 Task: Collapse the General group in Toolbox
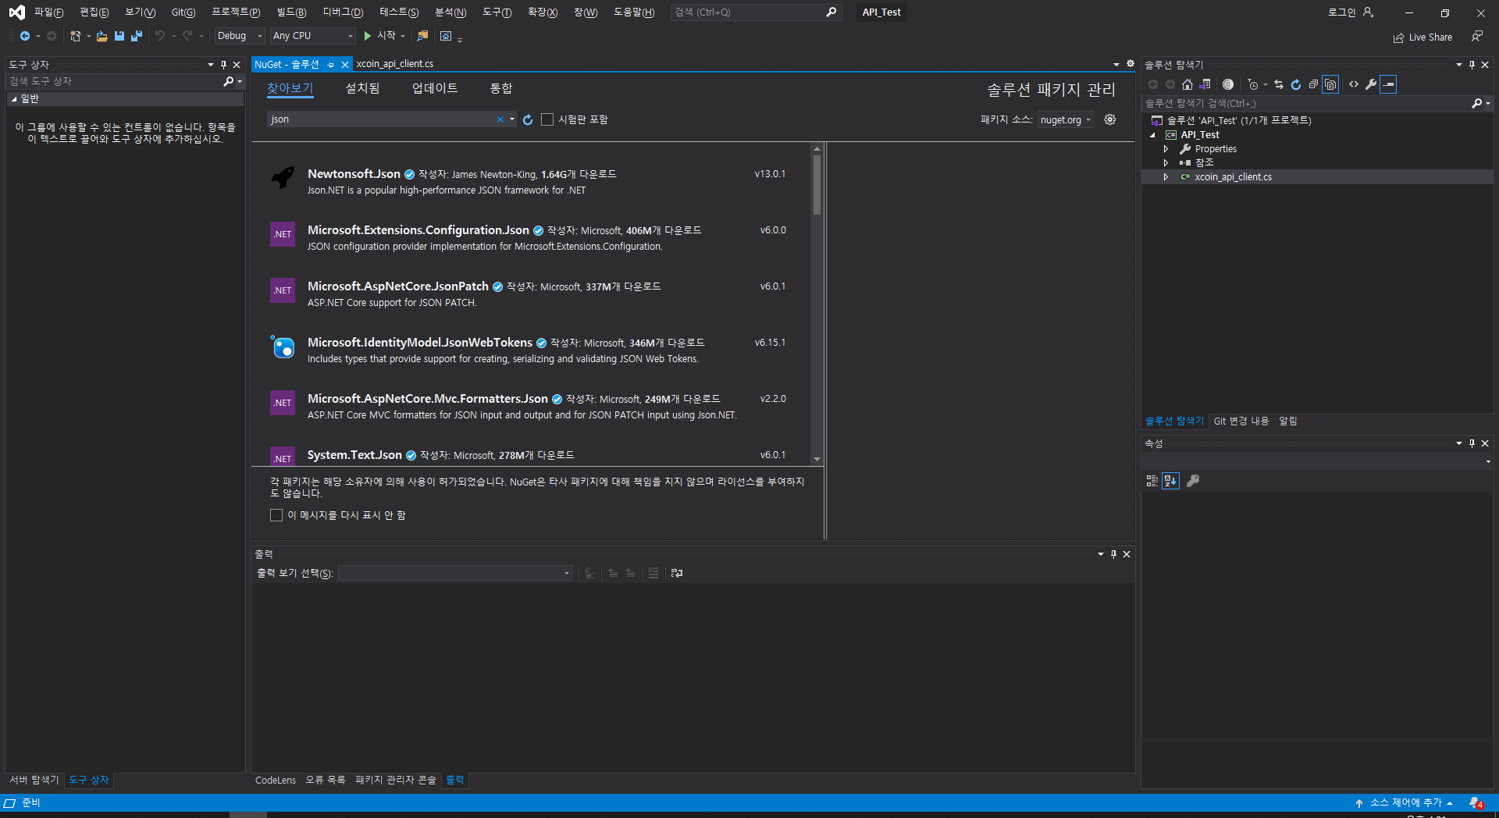click(14, 99)
